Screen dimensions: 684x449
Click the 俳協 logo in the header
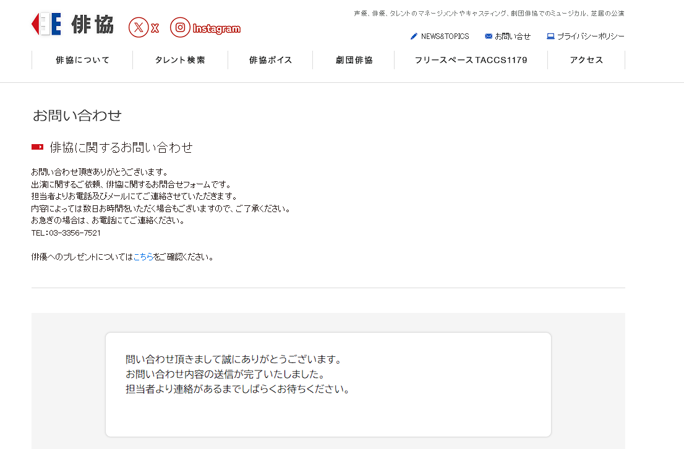point(72,25)
